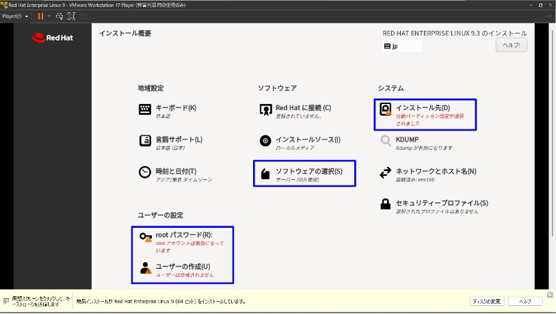This screenshot has width=556, height=314.
Task: Open インストールソース(I)
Action: (308, 140)
